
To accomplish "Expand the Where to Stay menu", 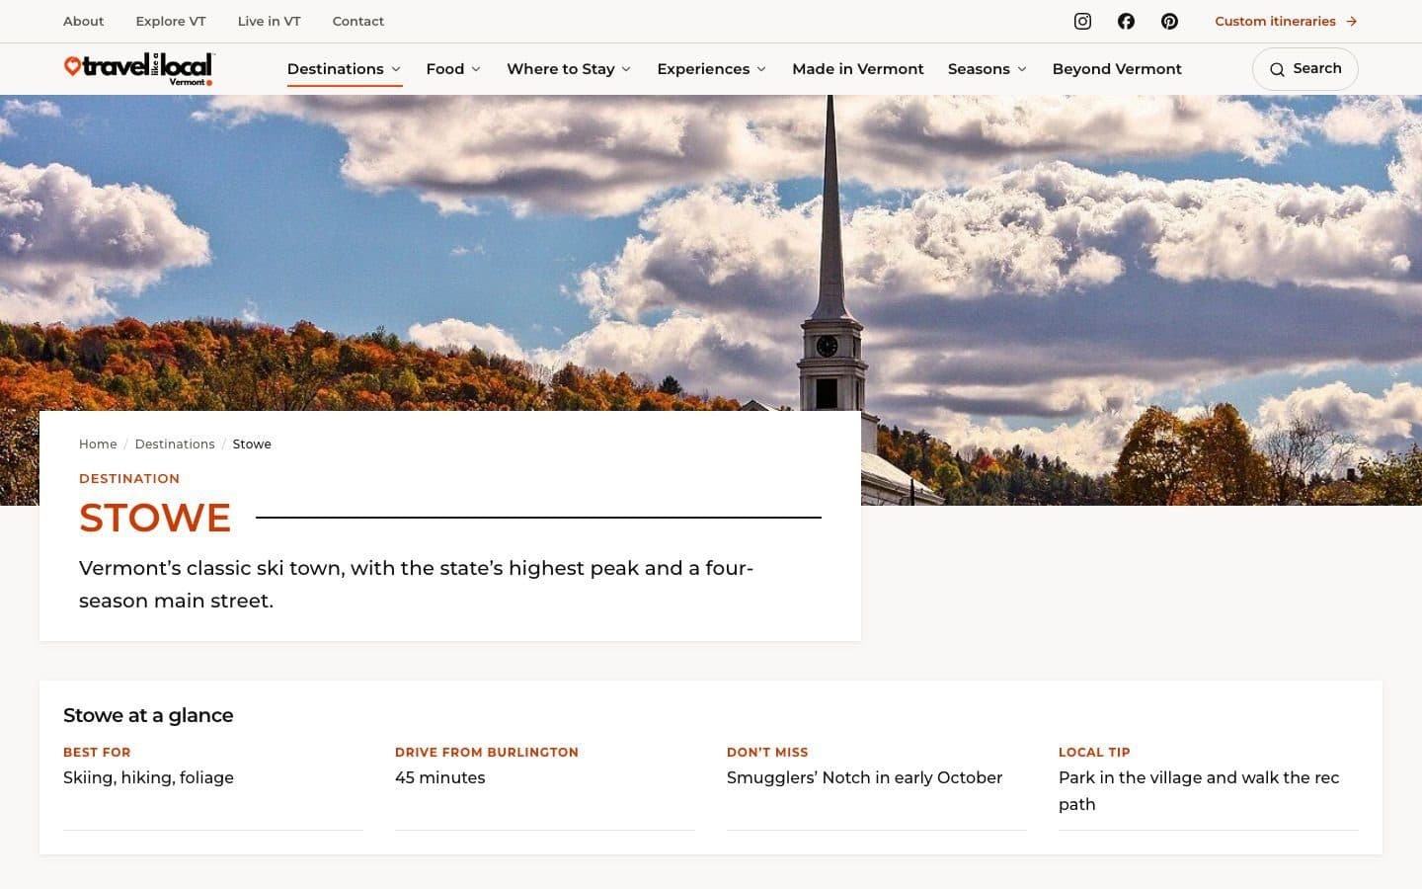I will (570, 69).
